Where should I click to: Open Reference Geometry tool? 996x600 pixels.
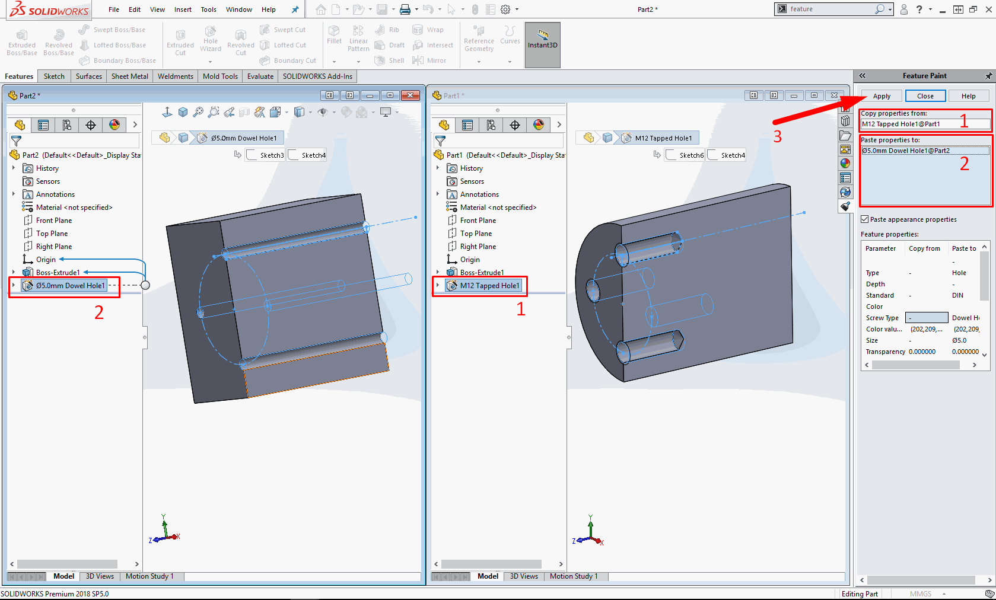(479, 31)
